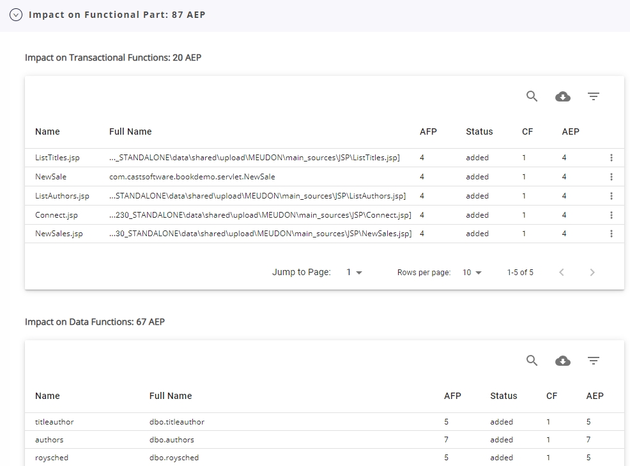Download Data Functions table data

click(562, 361)
